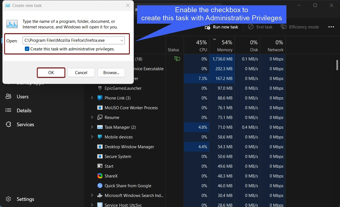Click the EpicGamesLauncher icon
Viewport: 340px width, 207px height.
[x=100, y=88]
